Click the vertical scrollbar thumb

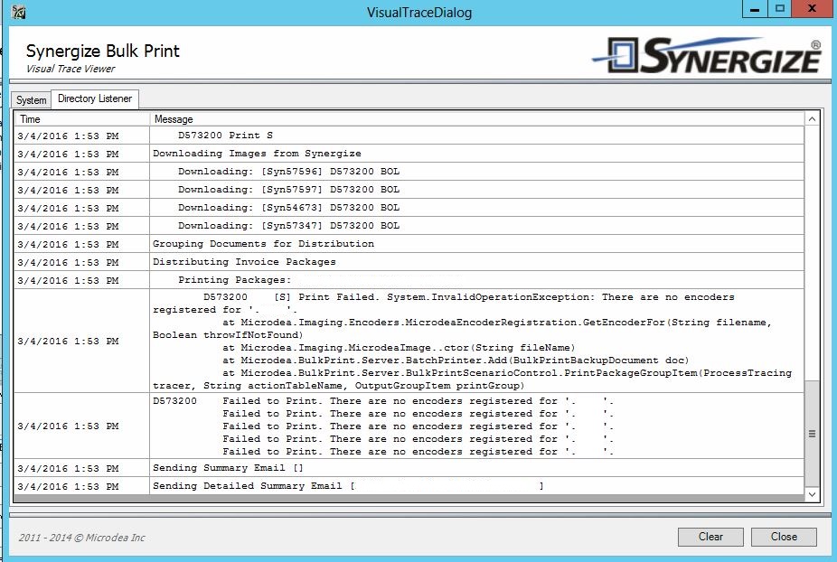(812, 434)
